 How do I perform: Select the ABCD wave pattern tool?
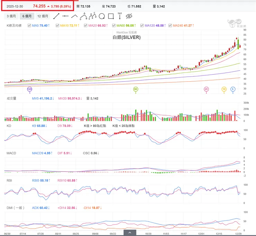(x=93, y=16)
